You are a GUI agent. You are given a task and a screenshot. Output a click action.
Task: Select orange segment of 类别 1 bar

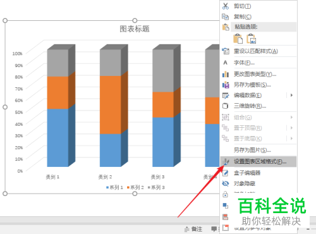[x=58, y=93]
